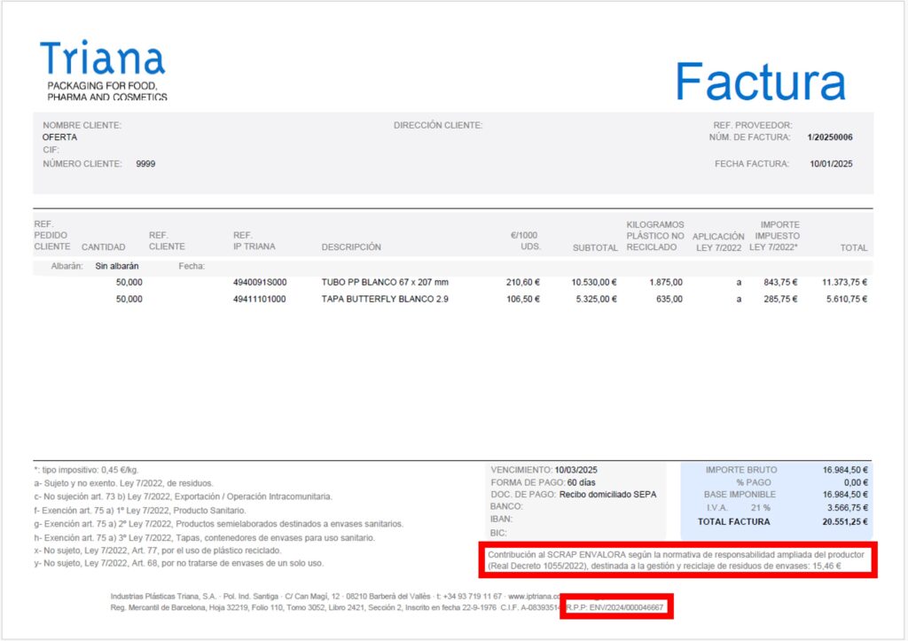Select the TAPA BUTTERFLY BLANCO 2.9 description

[385, 300]
